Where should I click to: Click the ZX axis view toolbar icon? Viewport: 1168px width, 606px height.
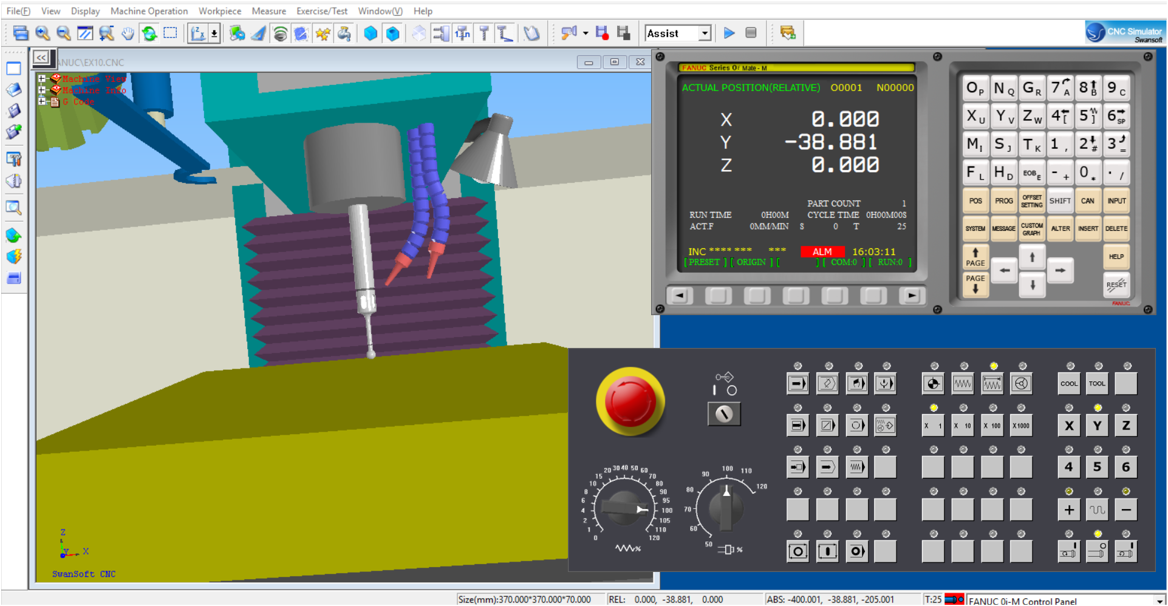[x=197, y=33]
